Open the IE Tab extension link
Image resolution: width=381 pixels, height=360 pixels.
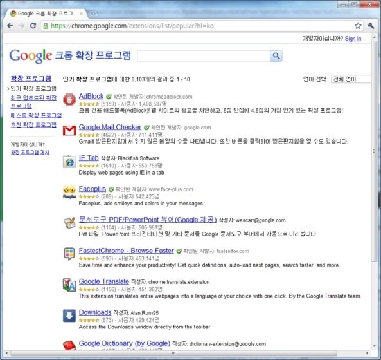pos(89,158)
